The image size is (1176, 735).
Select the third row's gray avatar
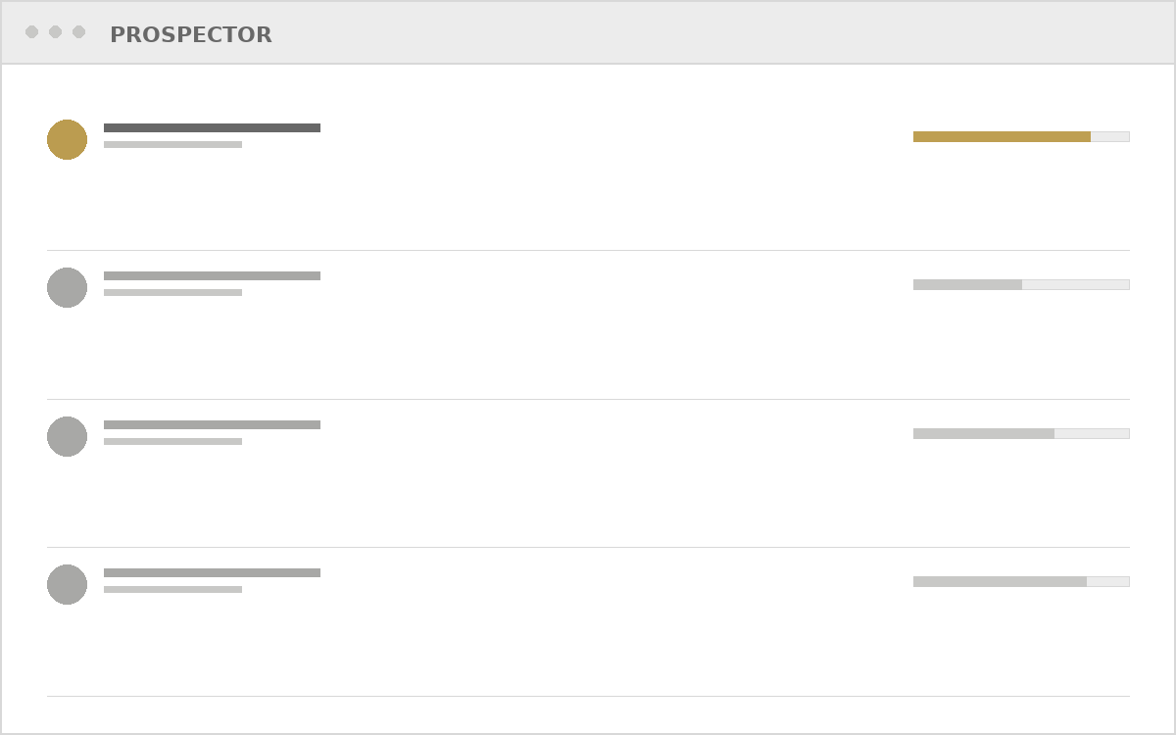(x=67, y=436)
